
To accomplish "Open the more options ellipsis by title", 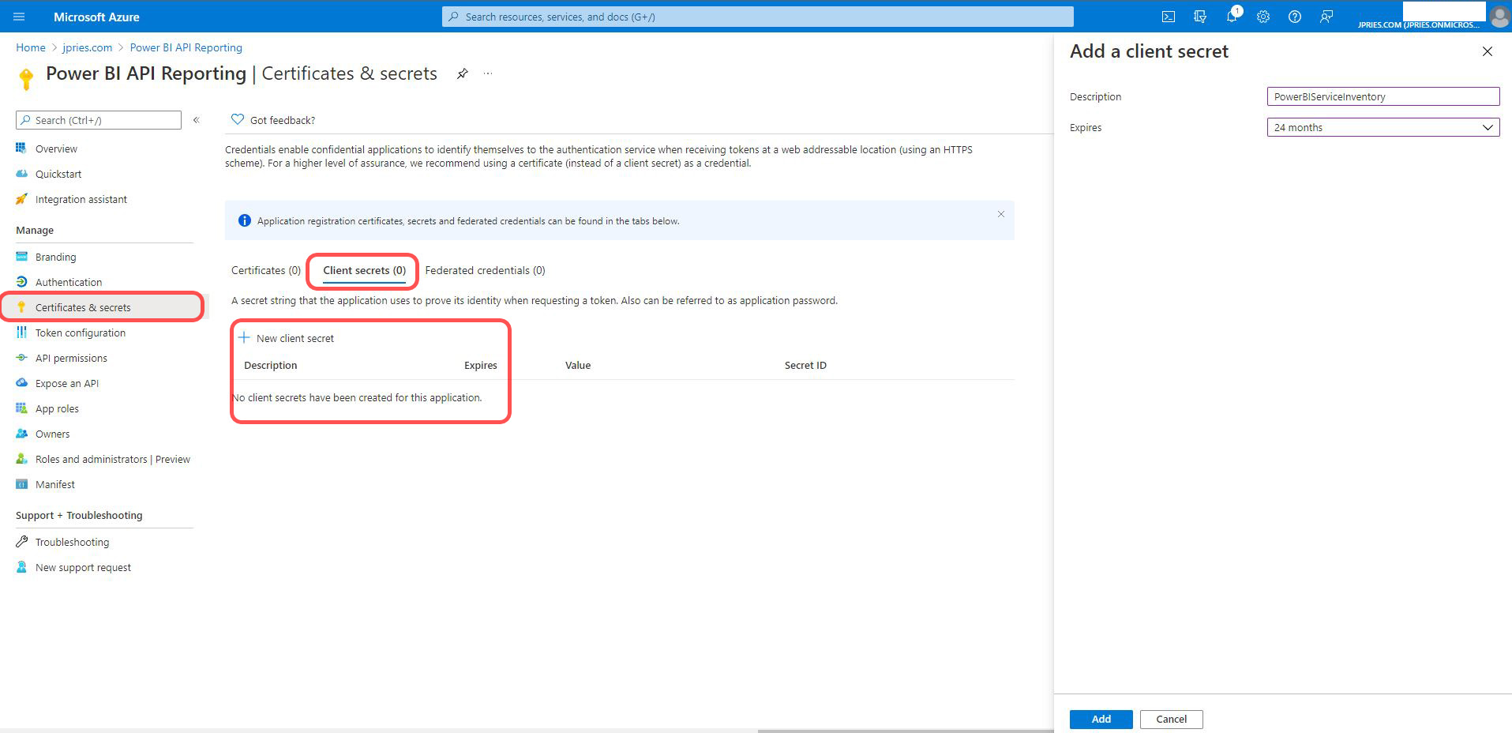I will pos(488,73).
